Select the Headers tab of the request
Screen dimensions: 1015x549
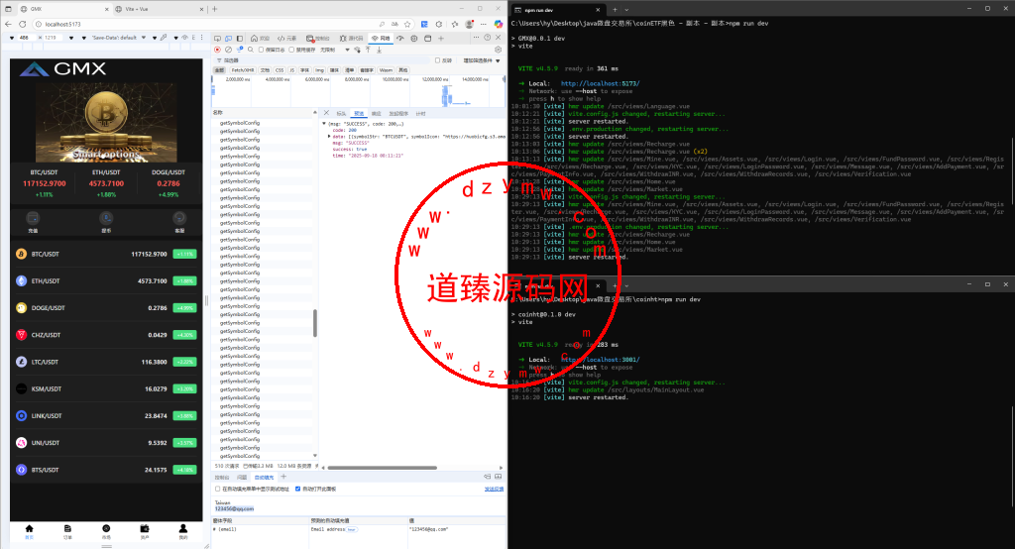pos(341,113)
